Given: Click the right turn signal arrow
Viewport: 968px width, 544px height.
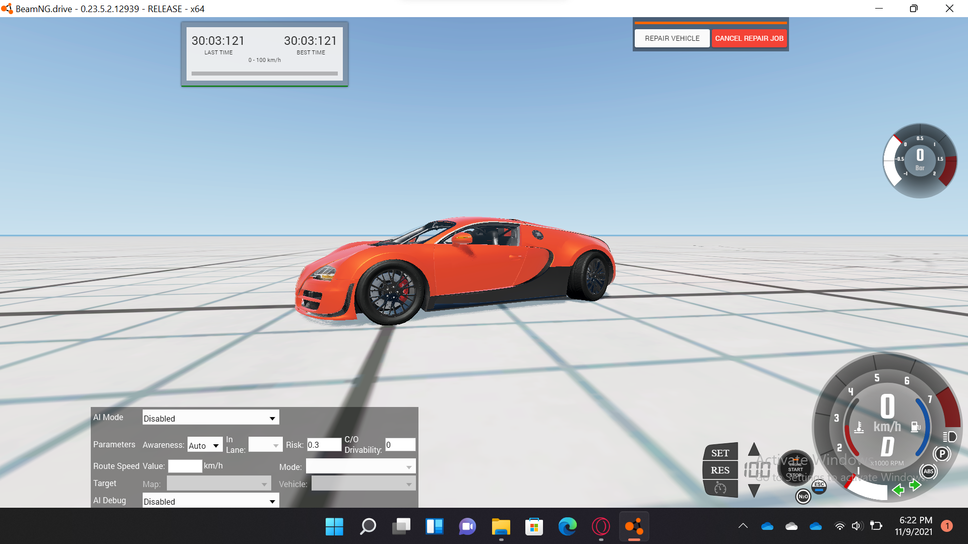Looking at the screenshot, I should click(x=915, y=485).
